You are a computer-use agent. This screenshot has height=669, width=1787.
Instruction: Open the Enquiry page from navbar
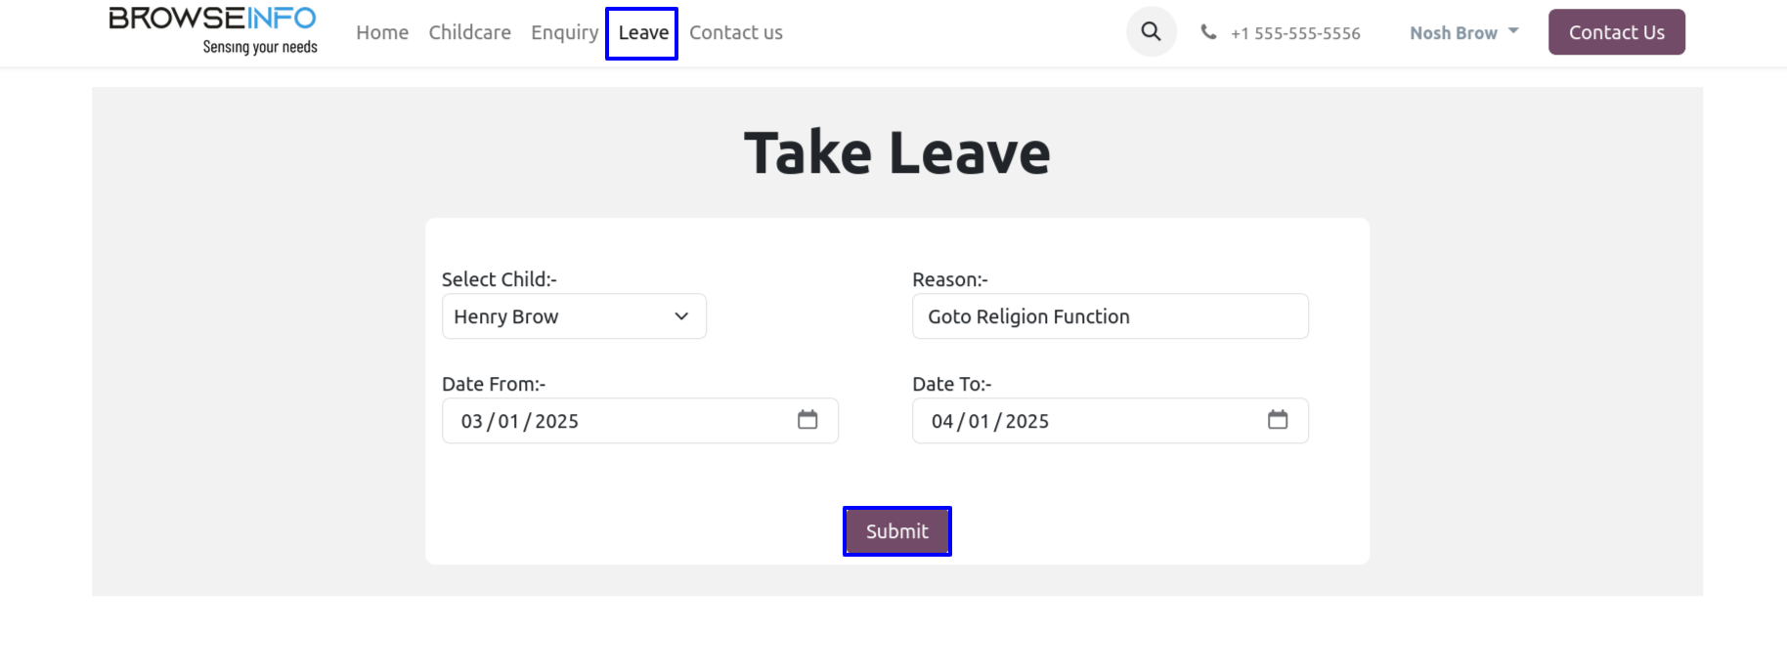coord(564,32)
